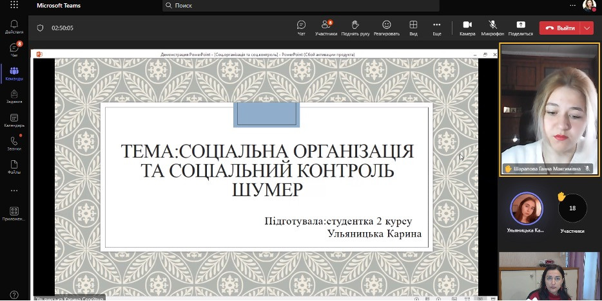The height and width of the screenshot is (301, 602).
Task: Switch to Команды in the sidebar
Action: (14, 73)
